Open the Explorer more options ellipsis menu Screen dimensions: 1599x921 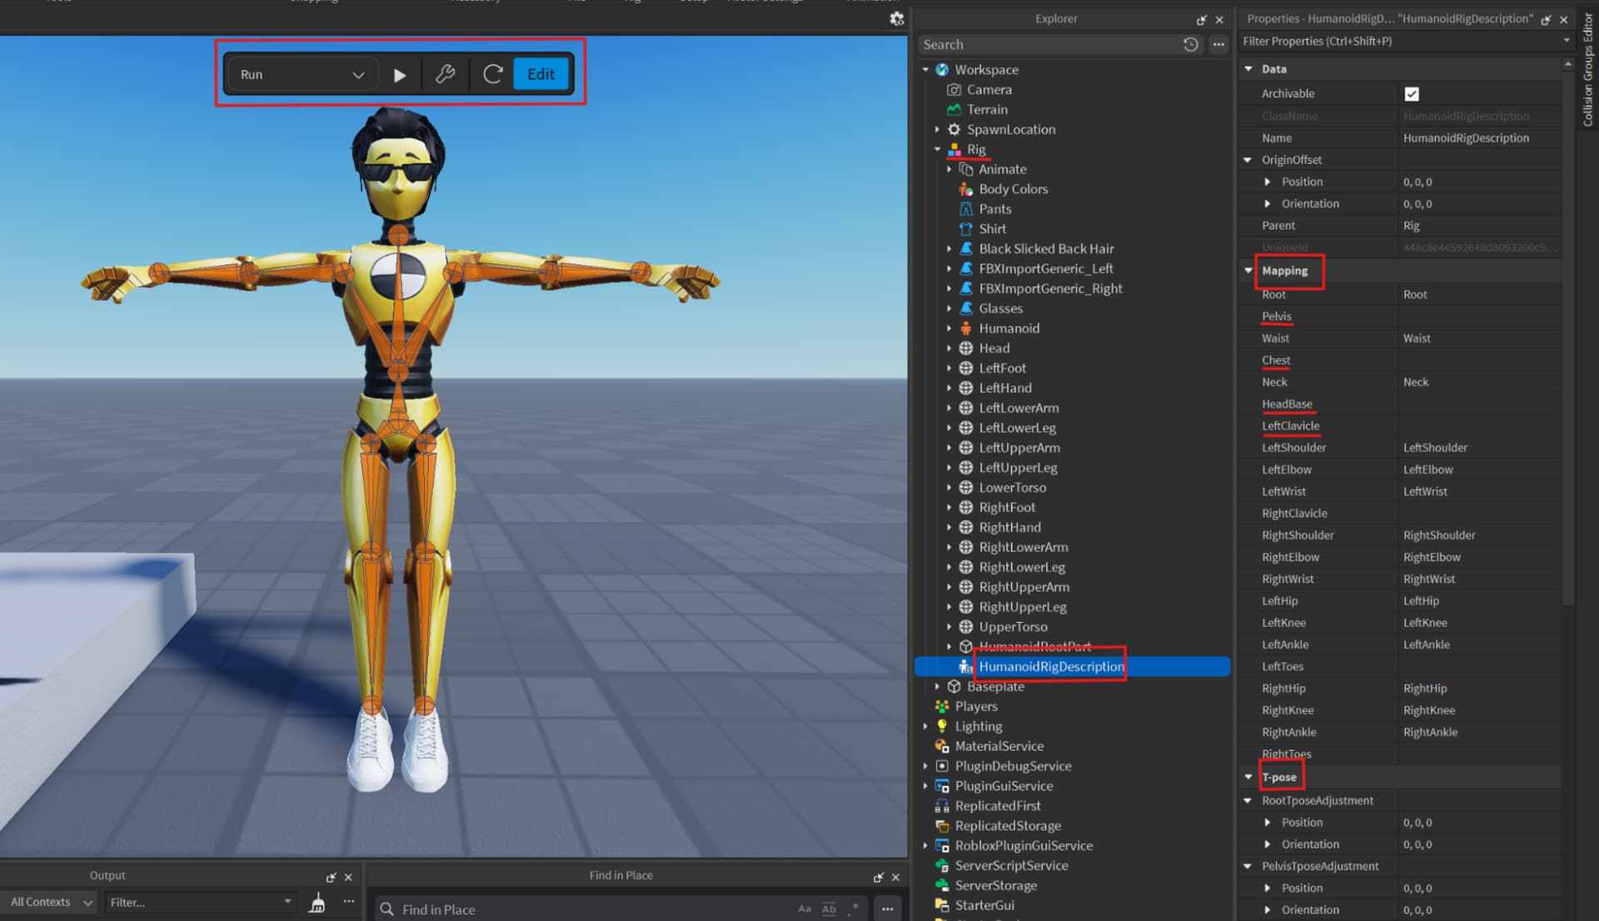pos(1218,44)
